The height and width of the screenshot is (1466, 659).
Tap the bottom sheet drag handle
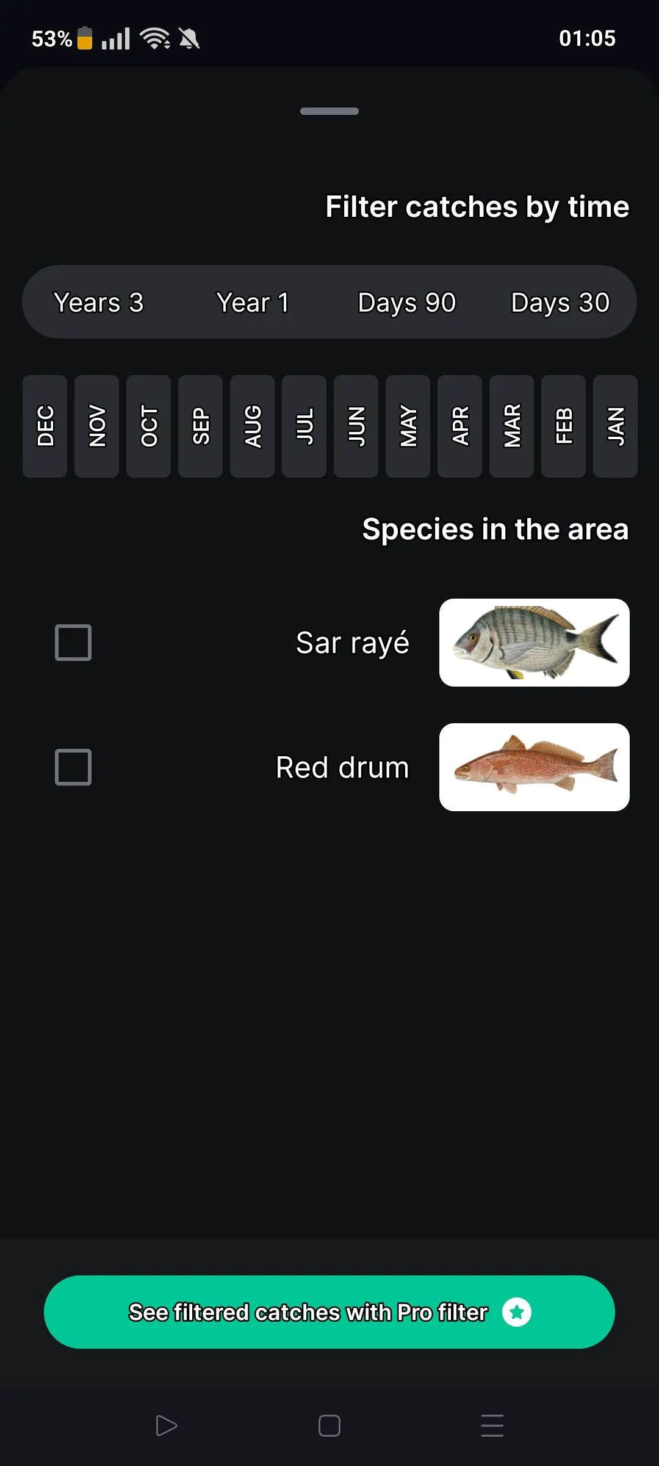329,111
